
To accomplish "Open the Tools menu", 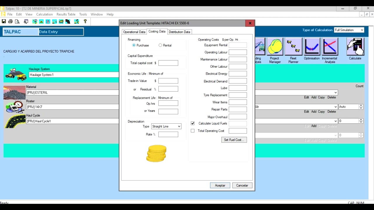I will coord(83,14).
